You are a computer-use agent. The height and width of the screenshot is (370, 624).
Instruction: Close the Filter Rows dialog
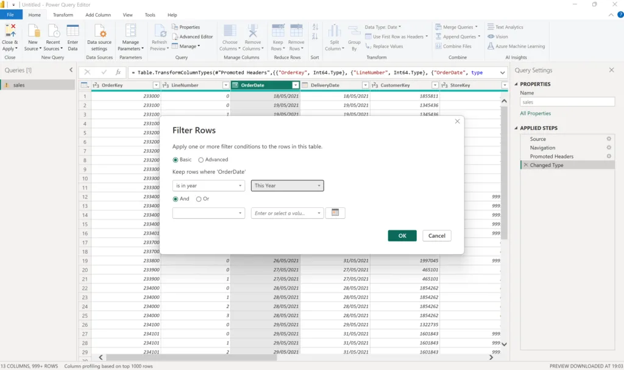pos(457,121)
